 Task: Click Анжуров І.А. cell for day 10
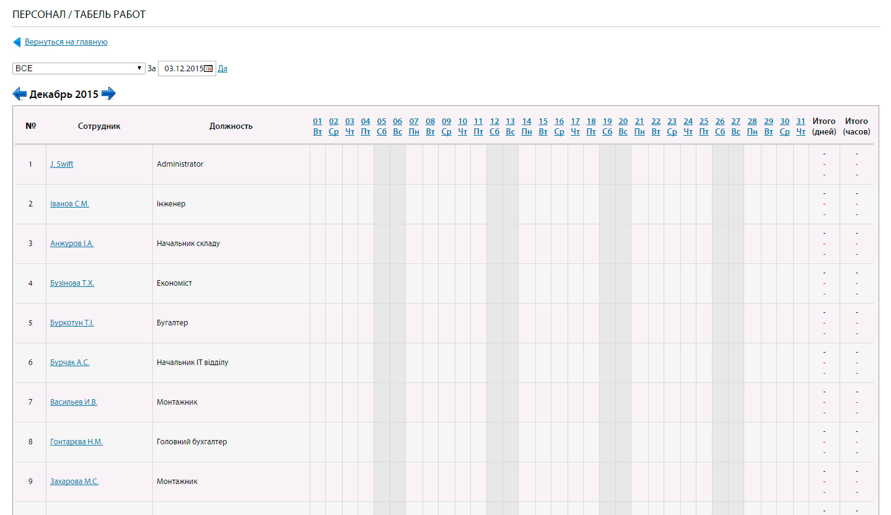pyautogui.click(x=463, y=244)
